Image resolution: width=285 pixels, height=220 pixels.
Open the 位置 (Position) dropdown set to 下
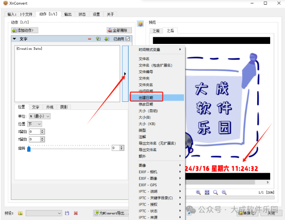pos(35,124)
